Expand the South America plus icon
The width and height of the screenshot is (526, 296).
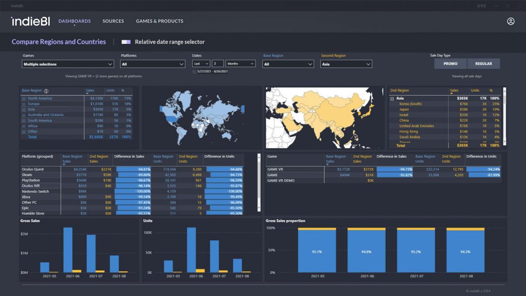(24, 121)
